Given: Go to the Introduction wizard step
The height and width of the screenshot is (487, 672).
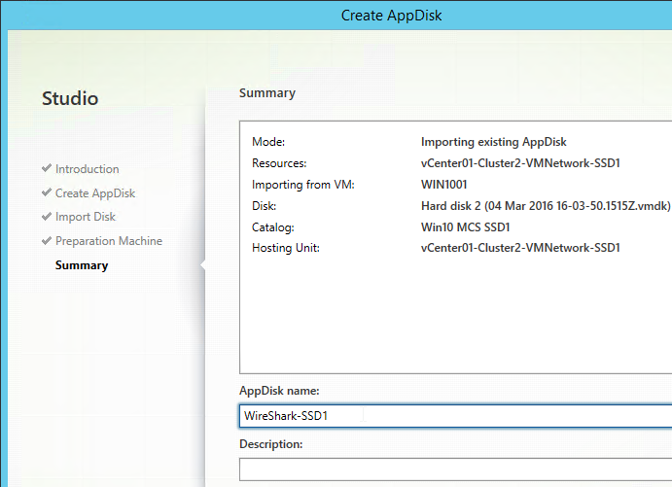Looking at the screenshot, I should (87, 169).
